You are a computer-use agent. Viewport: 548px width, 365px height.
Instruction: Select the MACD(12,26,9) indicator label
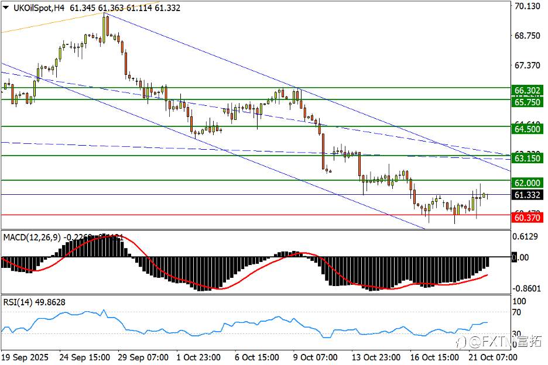click(32, 237)
